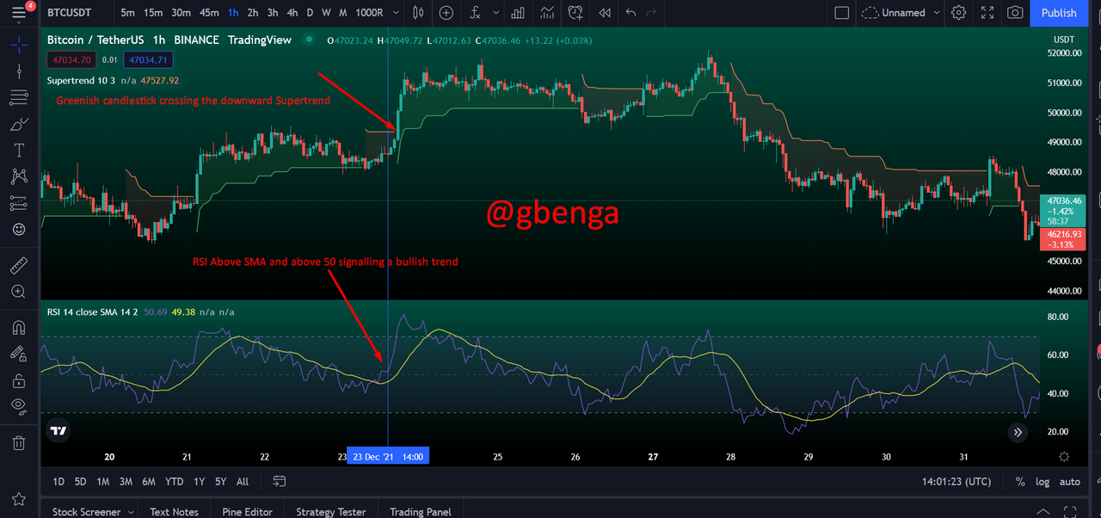Toggle log scale mode

[1043, 482]
